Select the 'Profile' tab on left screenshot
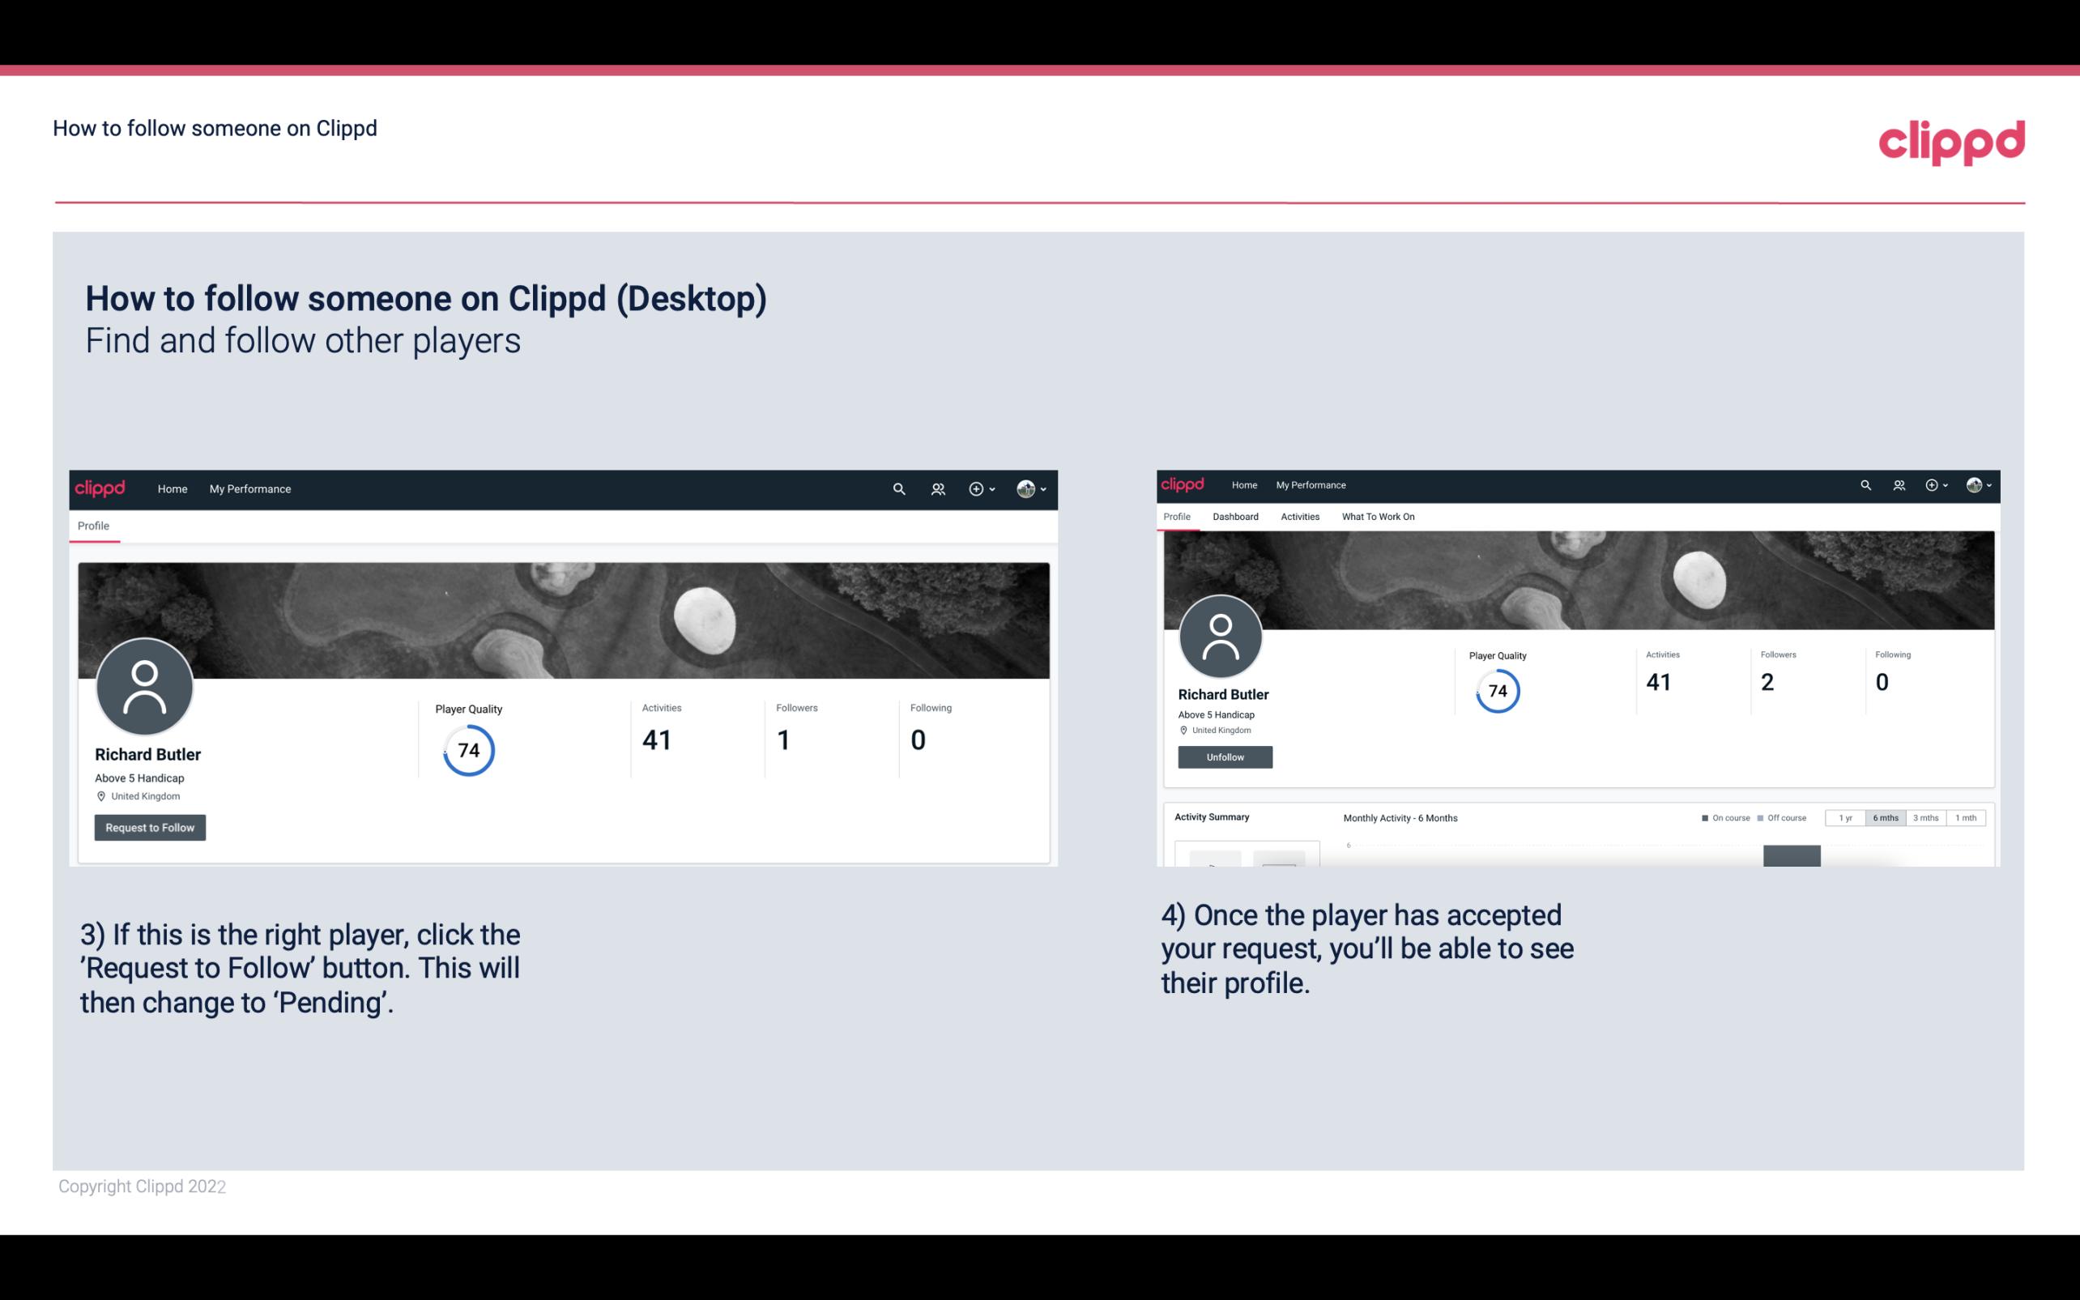Screen dimensions: 2080x1300 tap(93, 524)
